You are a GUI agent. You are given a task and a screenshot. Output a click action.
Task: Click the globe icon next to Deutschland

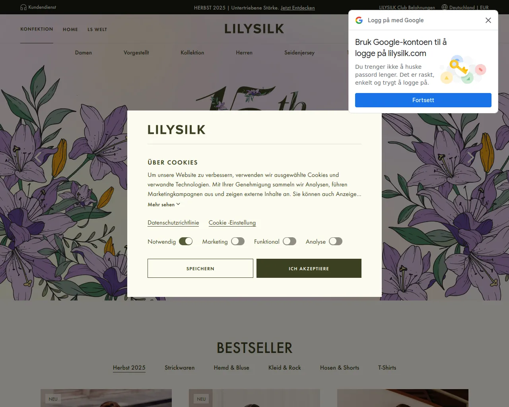pyautogui.click(x=445, y=7)
